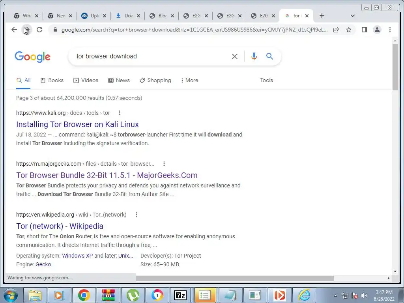Screen dimensions: 404x303
Task: Open Windows Explorer from taskbar
Action: [35, 295]
